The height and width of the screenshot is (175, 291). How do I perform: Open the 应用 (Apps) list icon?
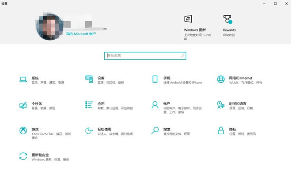(x=89, y=105)
